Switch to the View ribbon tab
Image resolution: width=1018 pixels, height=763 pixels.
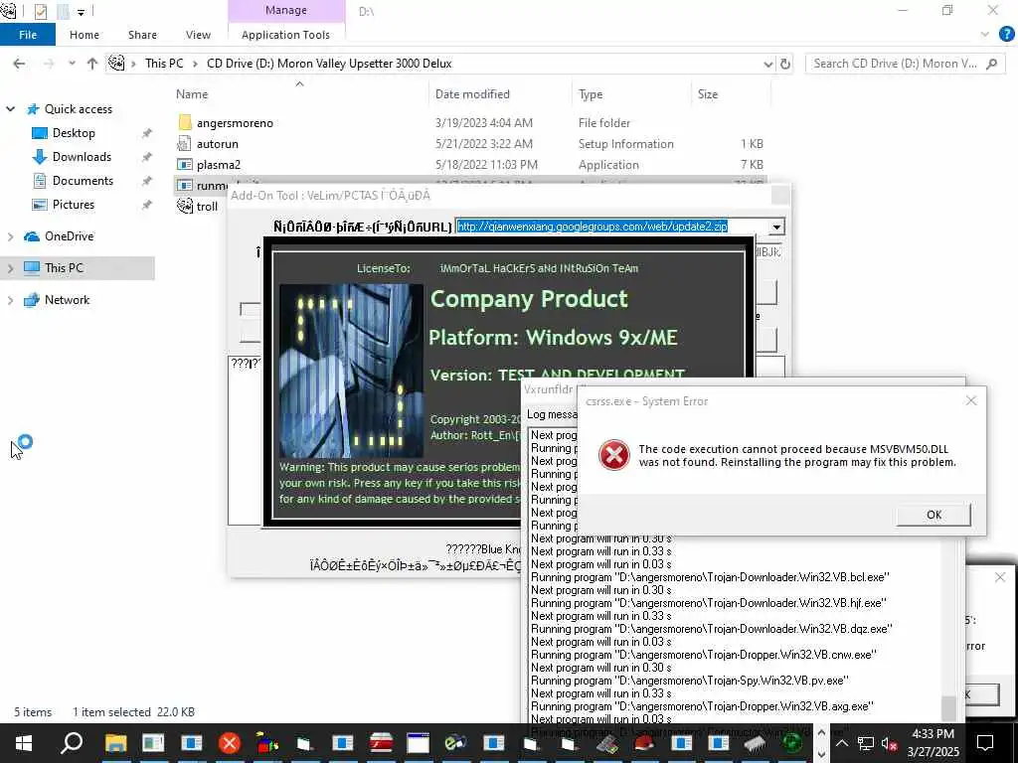(x=198, y=35)
